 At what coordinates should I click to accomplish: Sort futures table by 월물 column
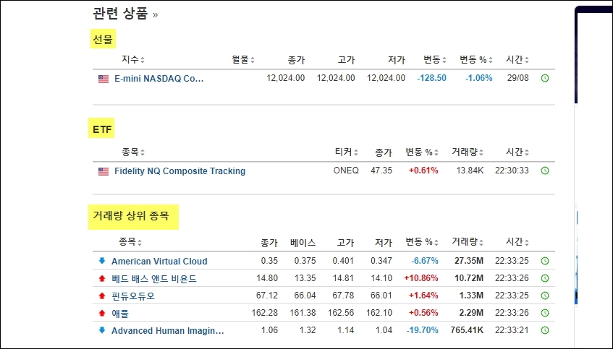click(242, 60)
